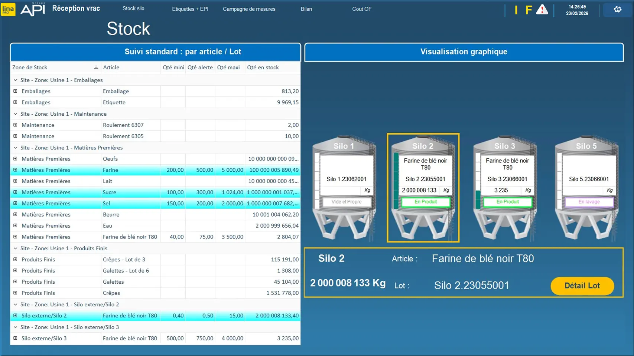Collapse the Usine 1 - Produits Finis group
The width and height of the screenshot is (634, 356).
click(15, 248)
